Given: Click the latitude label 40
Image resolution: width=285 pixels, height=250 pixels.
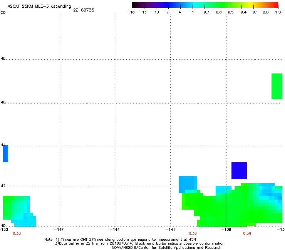Looking at the screenshot, I should coord(3,226).
